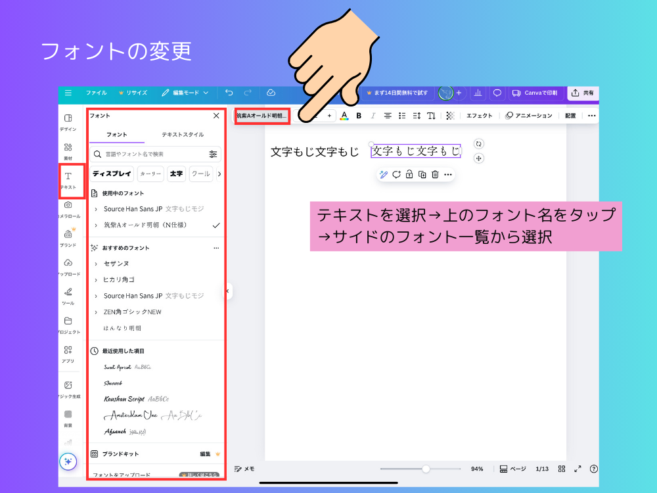Image resolution: width=657 pixels, height=493 pixels.
Task: Toggle the bulleted list formatting
Action: point(402,115)
